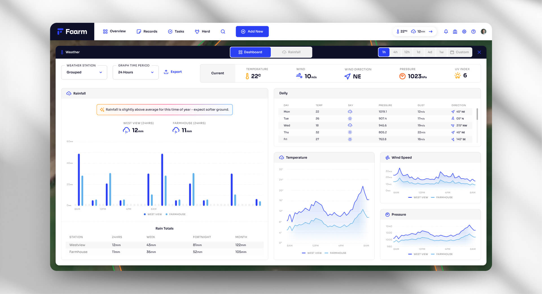Screen dimensions: 542x294
Task: Click the arrow in weather summary pill
Action: click(x=431, y=32)
